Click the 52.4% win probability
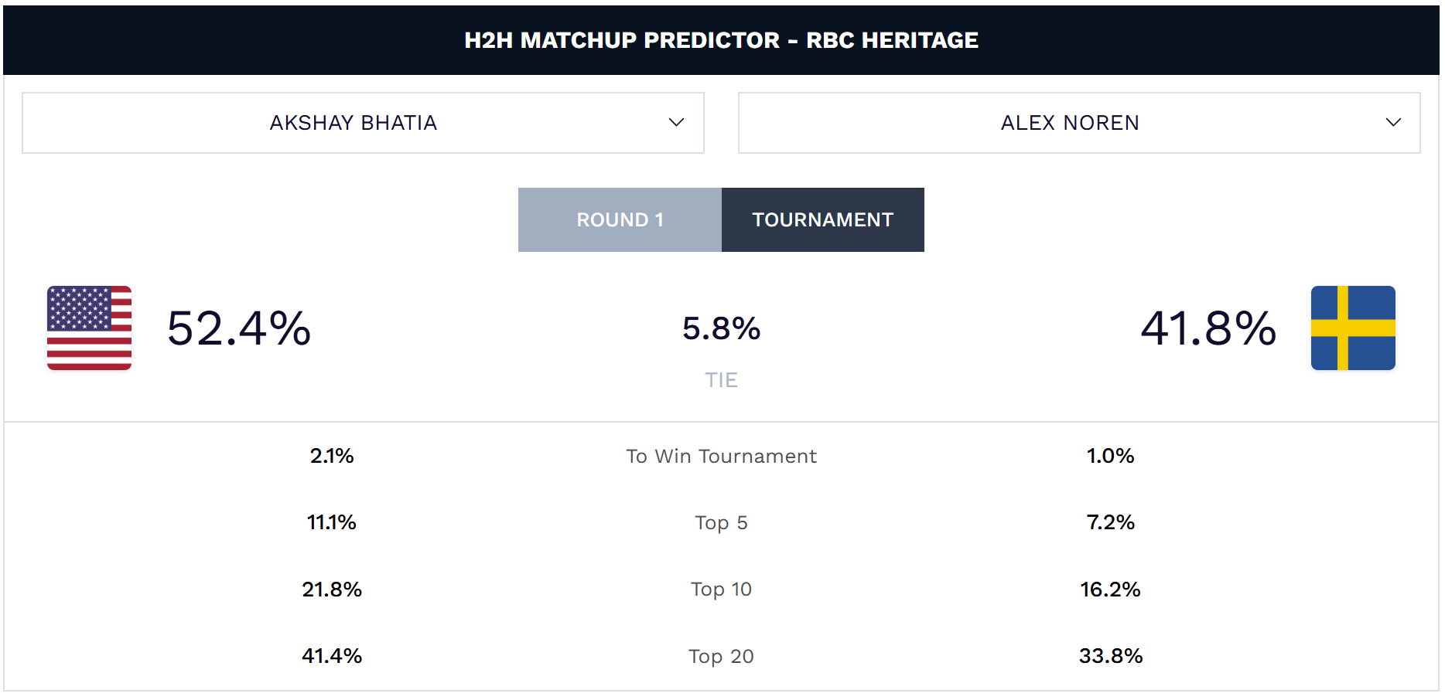The height and width of the screenshot is (700, 1445). [239, 328]
